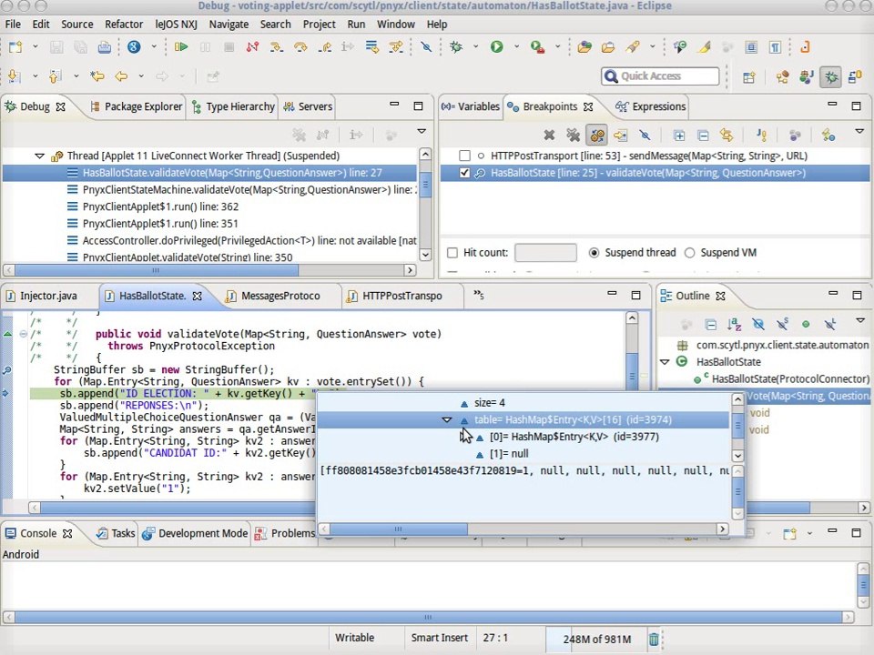Switch to Debug perspective icon at top right

point(830,76)
